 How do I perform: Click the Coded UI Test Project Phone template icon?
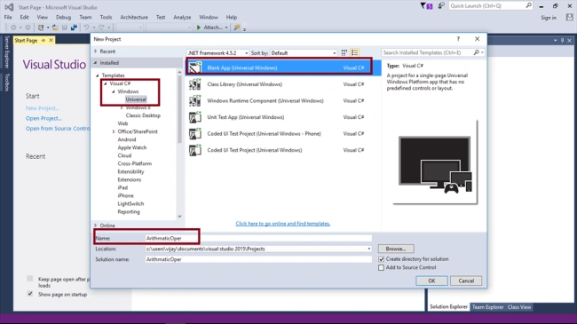(x=195, y=134)
